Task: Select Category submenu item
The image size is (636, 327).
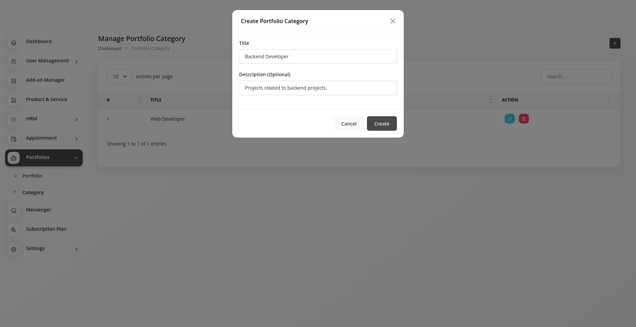Action: [x=33, y=192]
